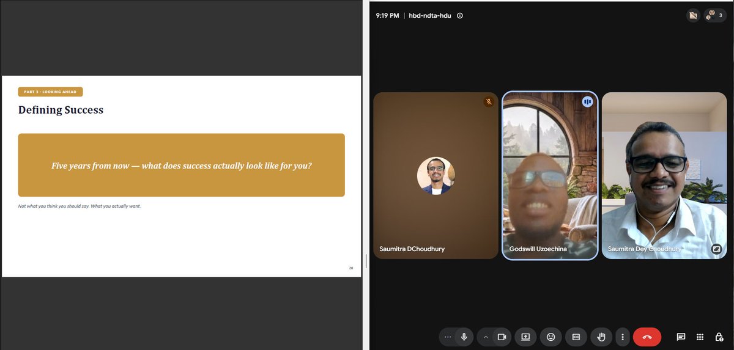Select Saumitra DChoudhury's video tile avatar
Image resolution: width=734 pixels, height=350 pixels.
pos(436,176)
